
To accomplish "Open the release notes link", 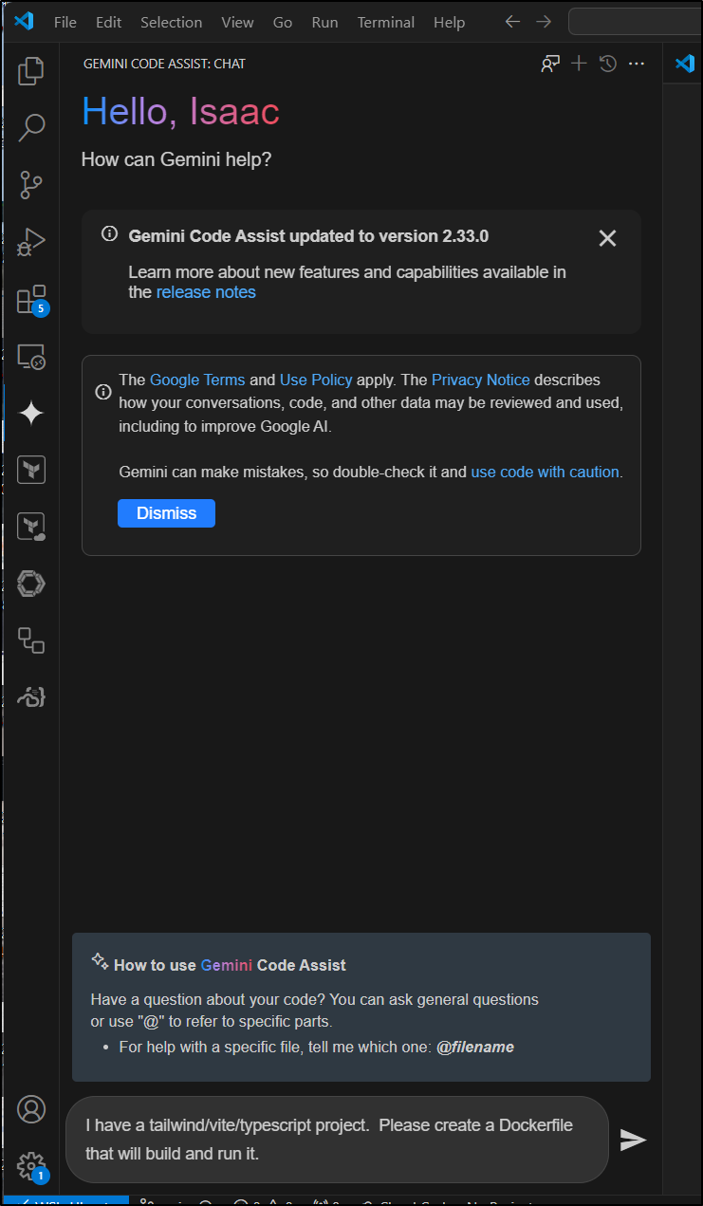I will pos(206,292).
